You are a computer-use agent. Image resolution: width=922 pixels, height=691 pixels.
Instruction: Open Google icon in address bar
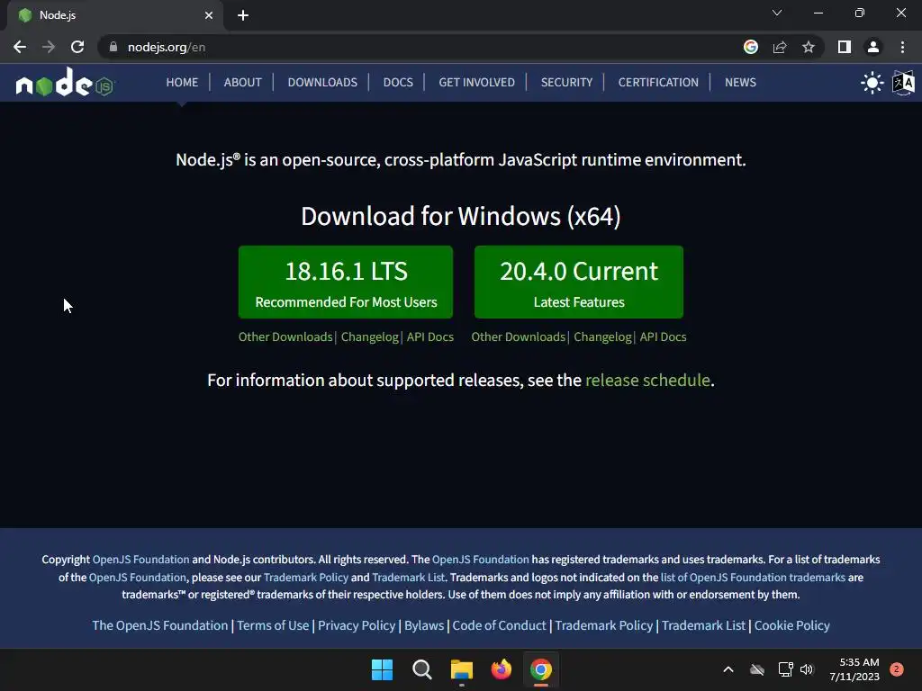[x=751, y=47]
